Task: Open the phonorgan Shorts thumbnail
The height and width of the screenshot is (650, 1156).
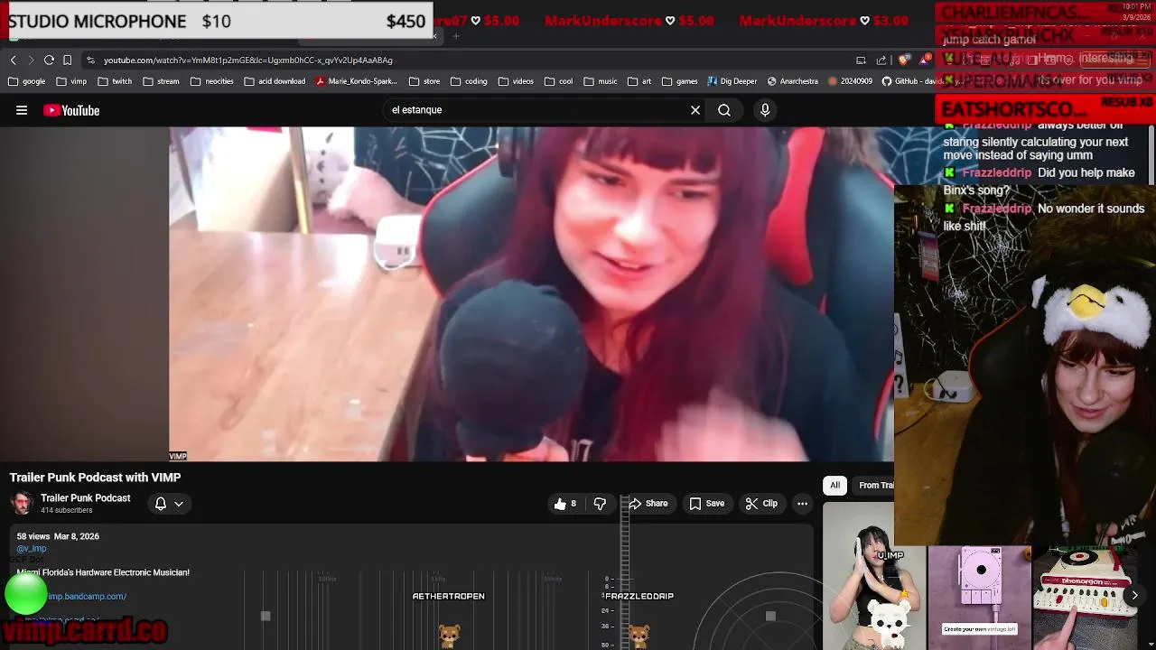Action: click(x=1086, y=598)
